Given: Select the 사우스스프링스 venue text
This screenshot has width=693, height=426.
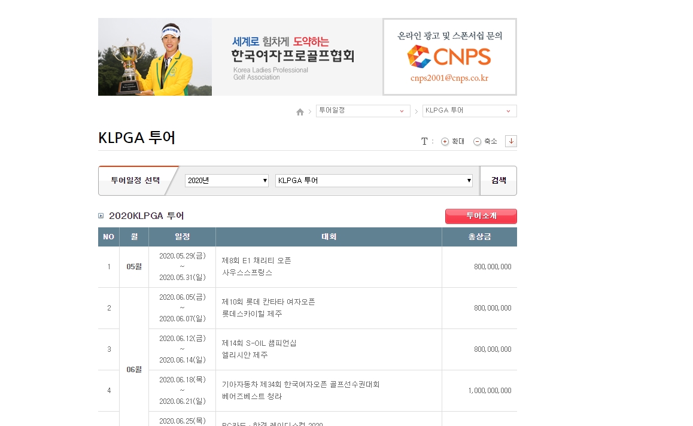Looking at the screenshot, I should point(247,273).
